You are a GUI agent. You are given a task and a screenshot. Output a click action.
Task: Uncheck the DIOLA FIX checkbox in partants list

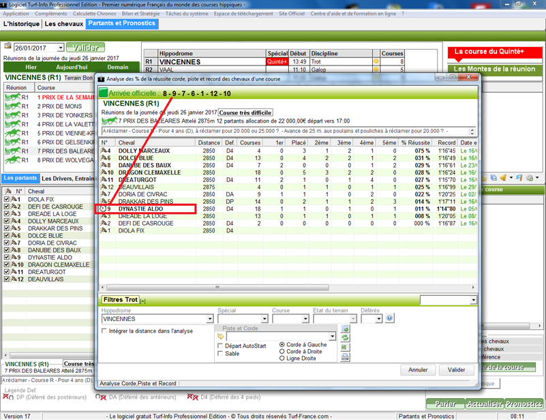[x=7, y=199]
